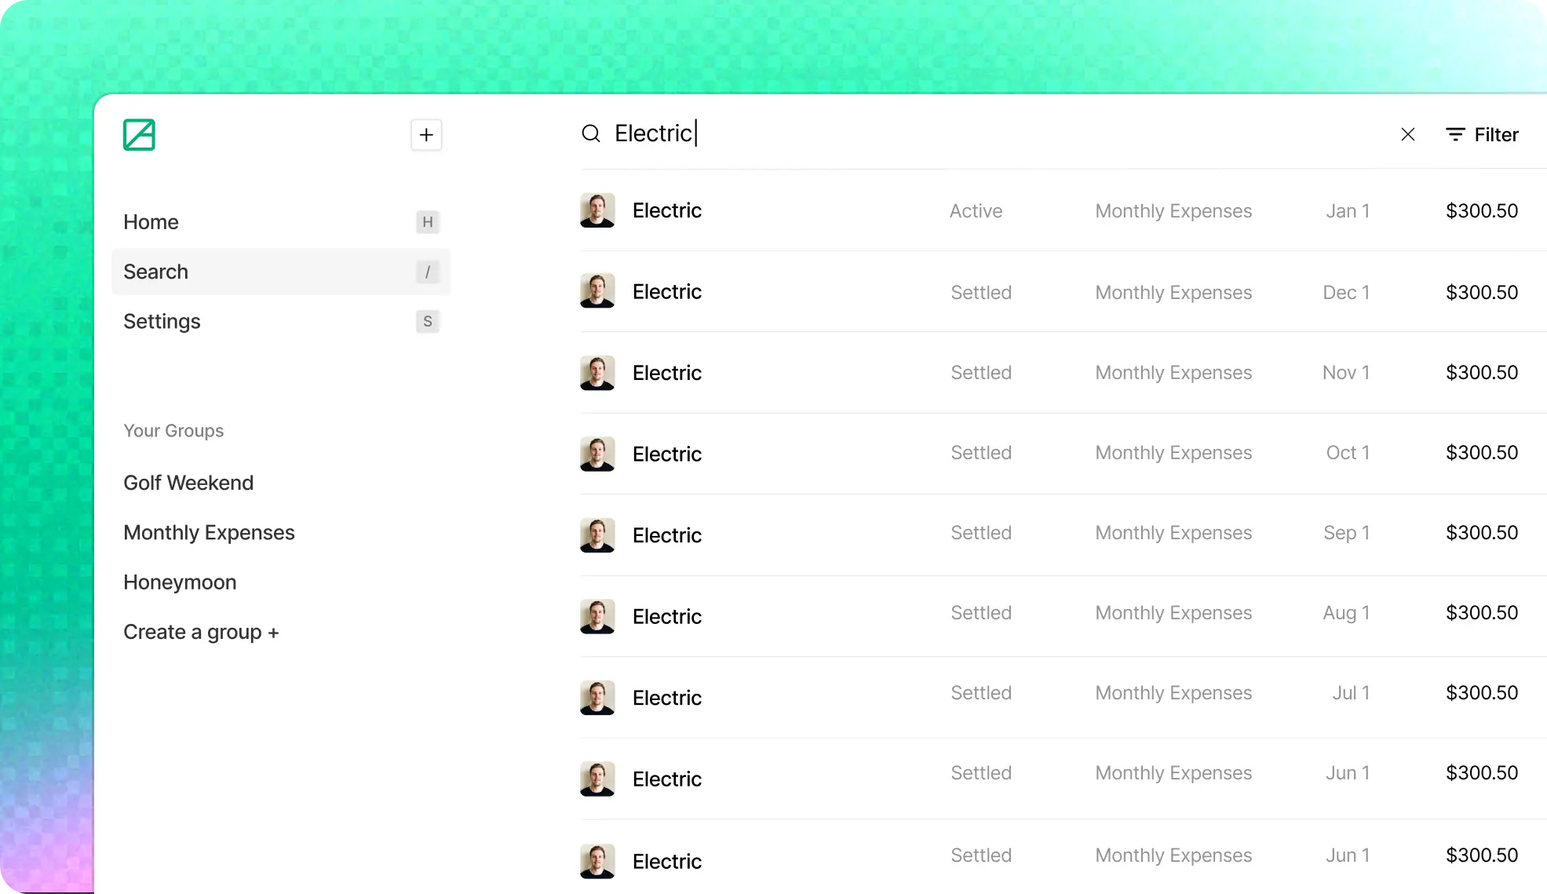Clear the search with the X icon
Screen dimensions: 1547x894
point(1407,133)
